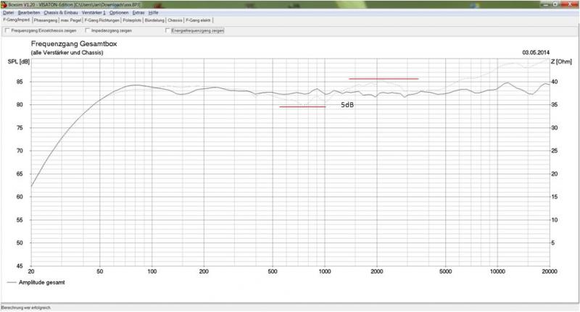The width and height of the screenshot is (580, 312).
Task: Click the Extras menu
Action: coord(138,13)
